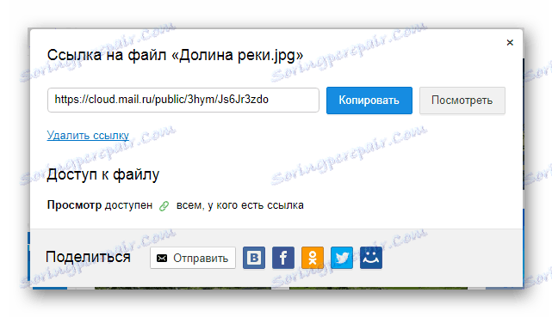Image resolution: width=552 pixels, height=317 pixels.
Task: Close the link dialog
Action: (510, 42)
